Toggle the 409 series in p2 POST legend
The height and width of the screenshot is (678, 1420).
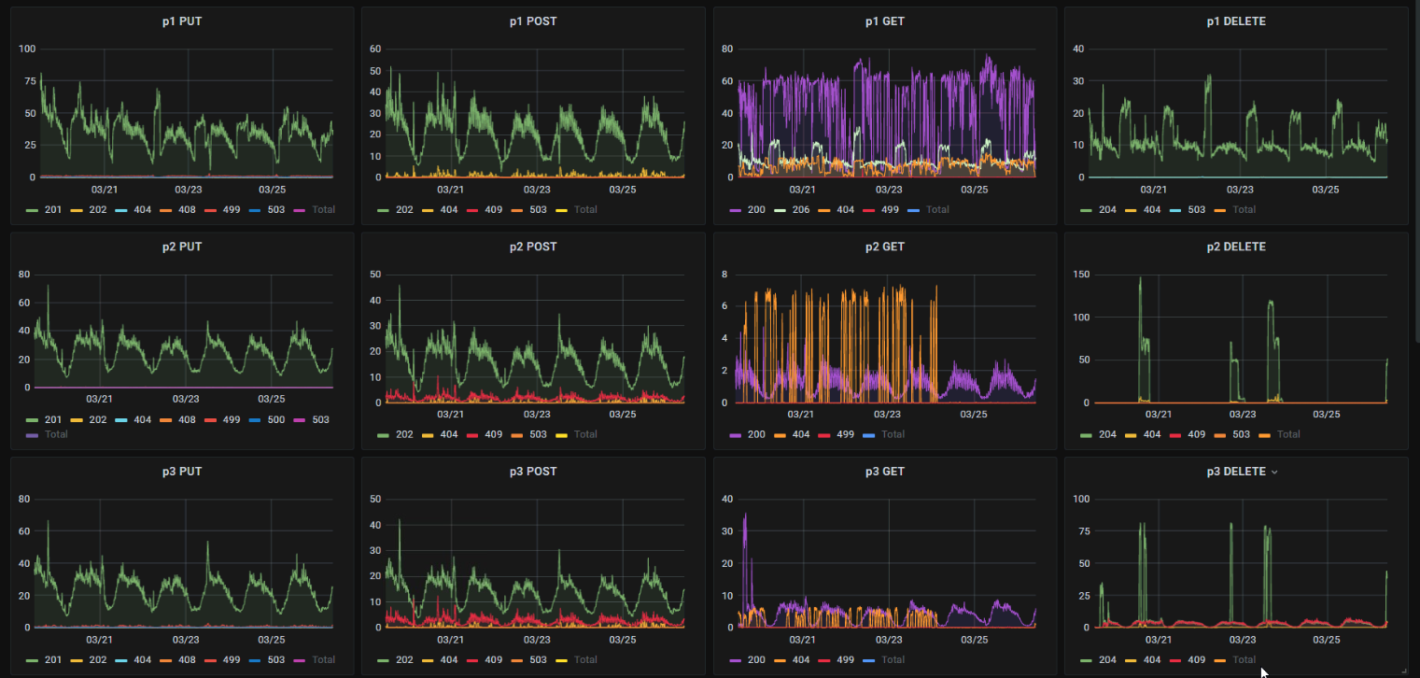482,434
